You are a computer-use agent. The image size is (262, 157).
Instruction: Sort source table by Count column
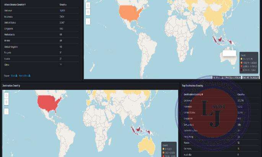(63, 4)
